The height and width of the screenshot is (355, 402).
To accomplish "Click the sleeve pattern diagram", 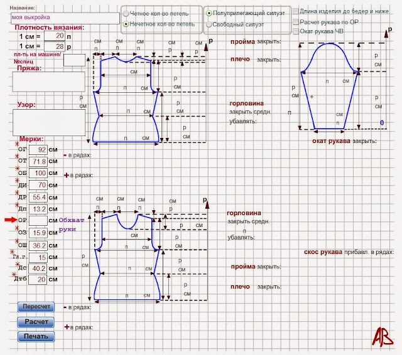I will [x=329, y=87].
